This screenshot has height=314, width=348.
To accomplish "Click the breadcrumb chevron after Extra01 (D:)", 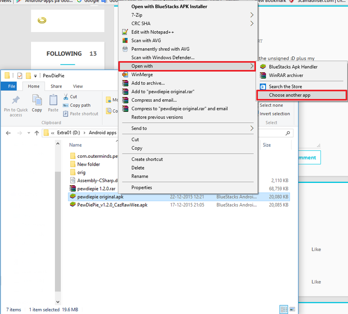I will (x=84, y=133).
